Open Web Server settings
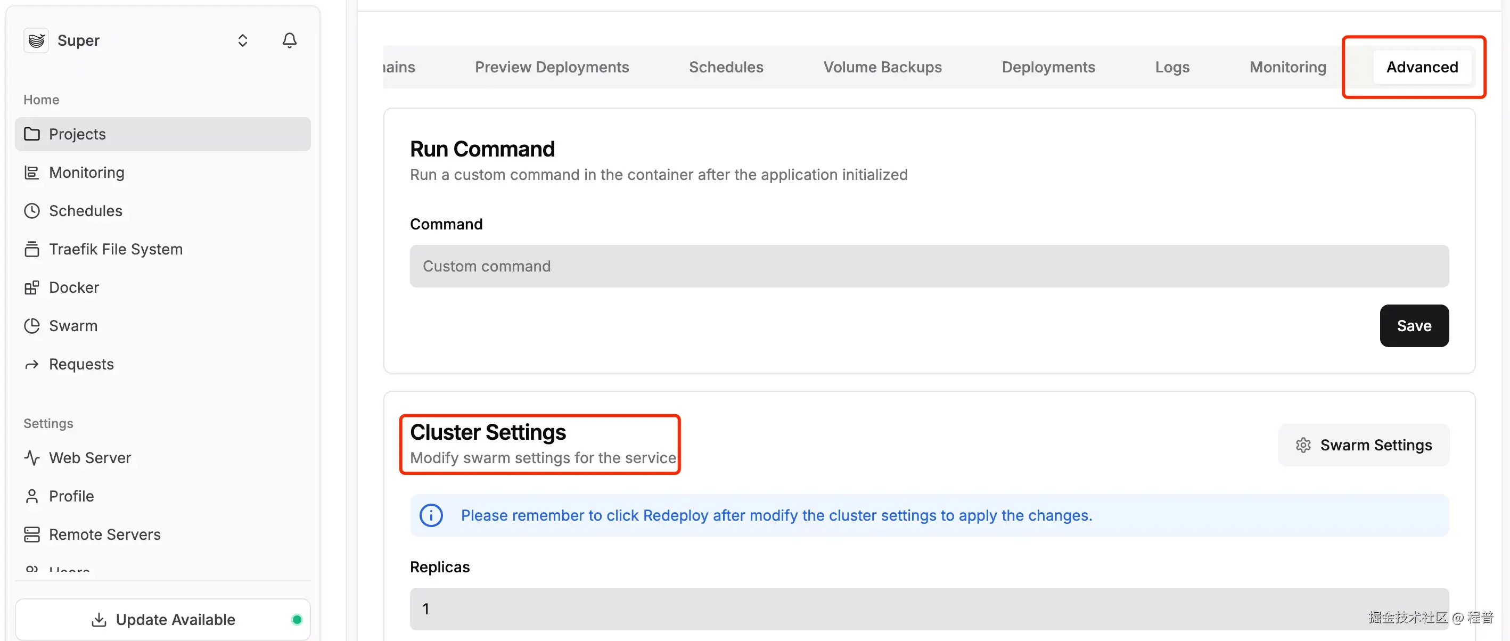 click(x=89, y=458)
